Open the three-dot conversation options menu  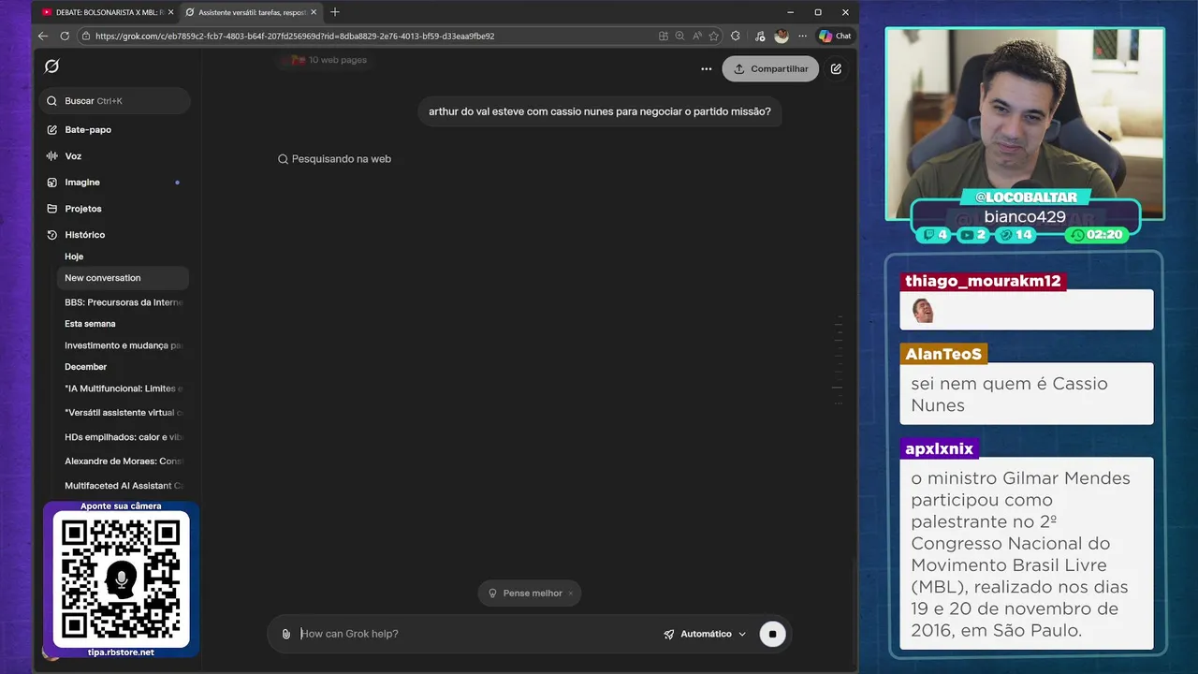point(707,69)
